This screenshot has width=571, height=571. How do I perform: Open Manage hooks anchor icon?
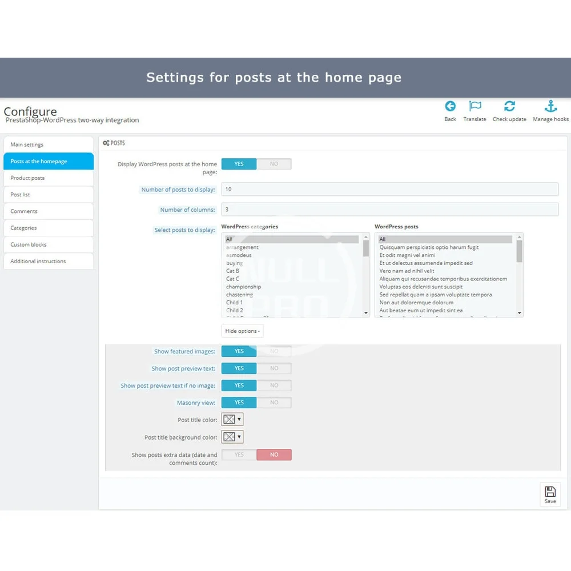pos(550,106)
